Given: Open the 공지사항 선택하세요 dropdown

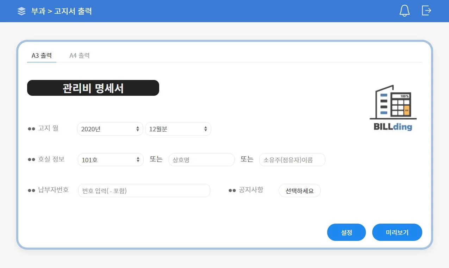Looking at the screenshot, I should [x=299, y=191].
